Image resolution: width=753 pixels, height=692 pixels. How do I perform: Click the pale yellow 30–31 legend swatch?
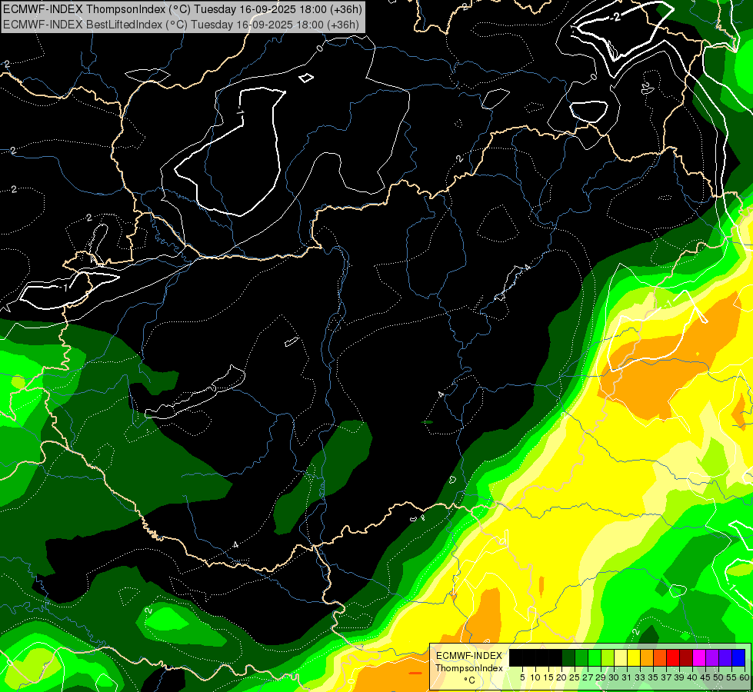click(x=621, y=657)
